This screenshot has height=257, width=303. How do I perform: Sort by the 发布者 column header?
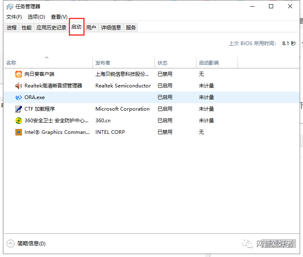[124, 62]
